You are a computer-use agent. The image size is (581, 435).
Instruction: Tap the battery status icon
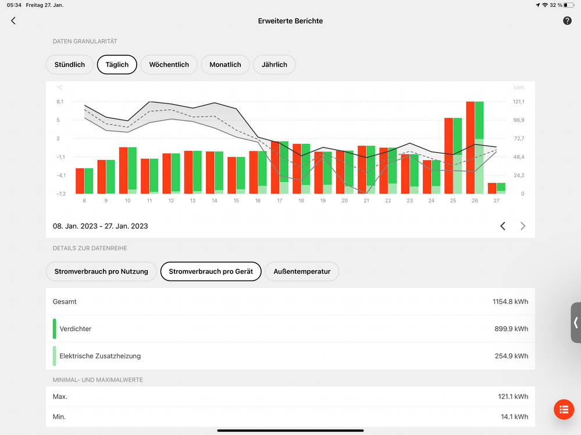click(569, 5)
